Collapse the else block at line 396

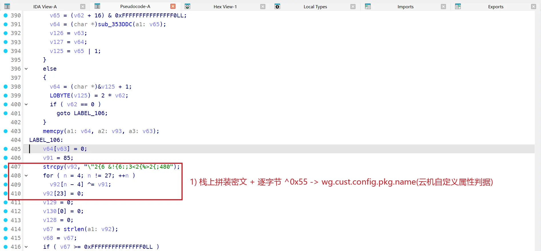26,69
